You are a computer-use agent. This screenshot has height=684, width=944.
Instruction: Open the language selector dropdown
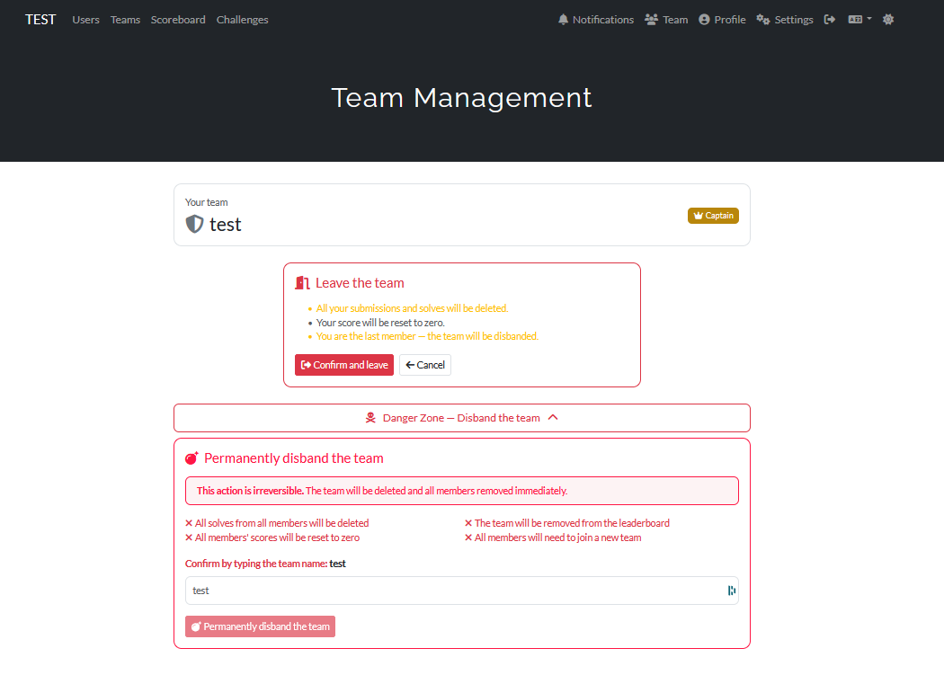pyautogui.click(x=859, y=20)
